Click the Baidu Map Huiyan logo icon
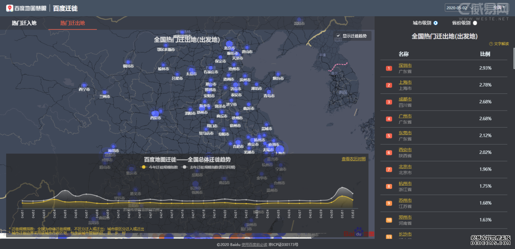The height and width of the screenshot is (249, 515). 10,8
